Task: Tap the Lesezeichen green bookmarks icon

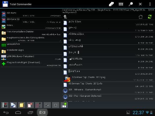Action: pos(4,45)
